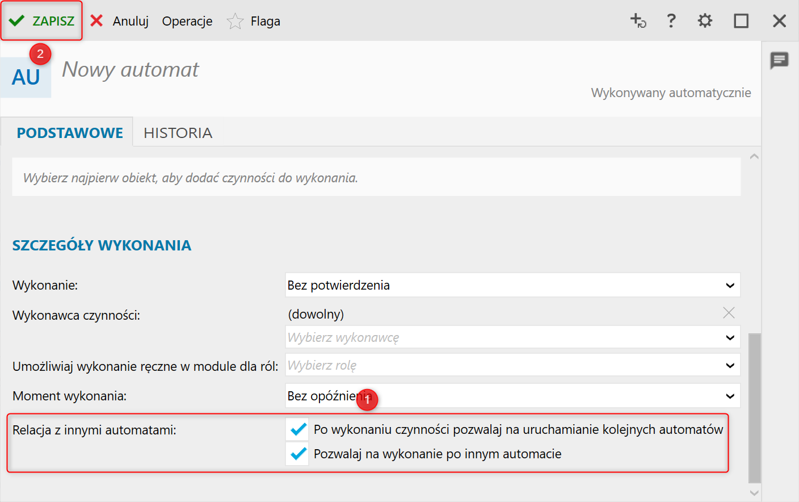Switch to the PODSTAWOWE tab

coord(70,133)
